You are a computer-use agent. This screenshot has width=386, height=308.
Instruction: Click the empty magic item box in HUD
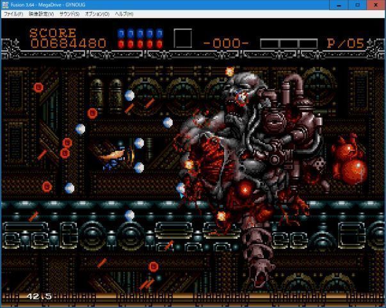pyautogui.click(x=182, y=38)
